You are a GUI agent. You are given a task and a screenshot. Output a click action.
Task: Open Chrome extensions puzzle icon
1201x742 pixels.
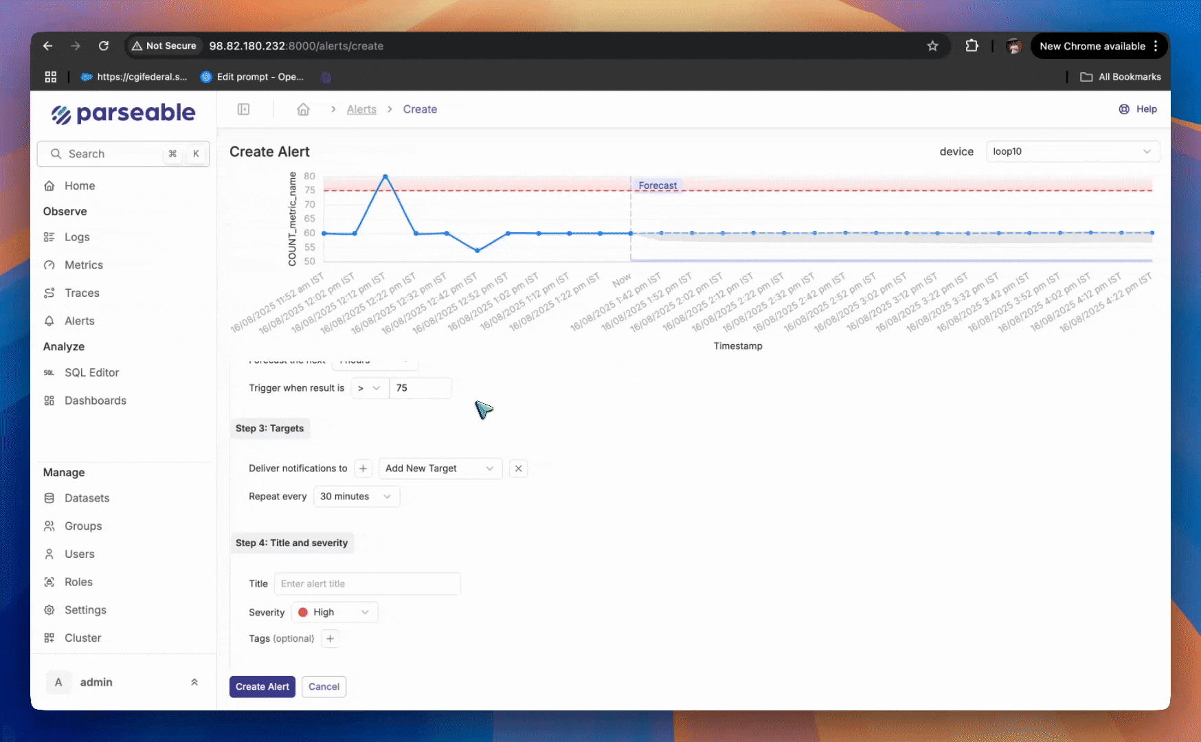(x=972, y=46)
